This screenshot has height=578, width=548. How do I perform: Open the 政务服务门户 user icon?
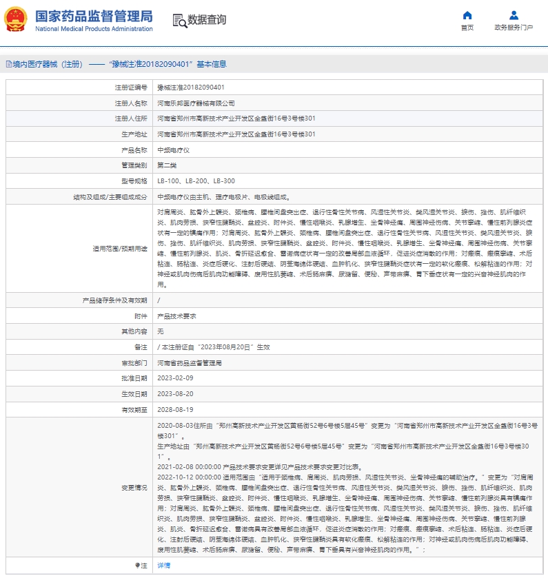click(x=514, y=15)
